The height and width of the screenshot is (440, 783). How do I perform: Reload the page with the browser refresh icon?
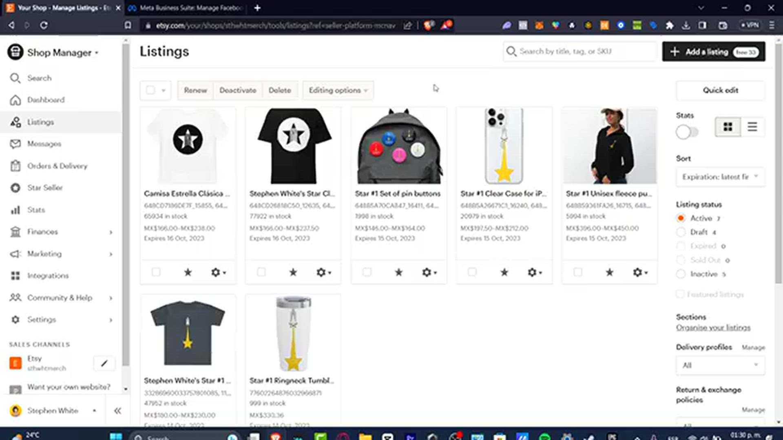click(x=44, y=25)
